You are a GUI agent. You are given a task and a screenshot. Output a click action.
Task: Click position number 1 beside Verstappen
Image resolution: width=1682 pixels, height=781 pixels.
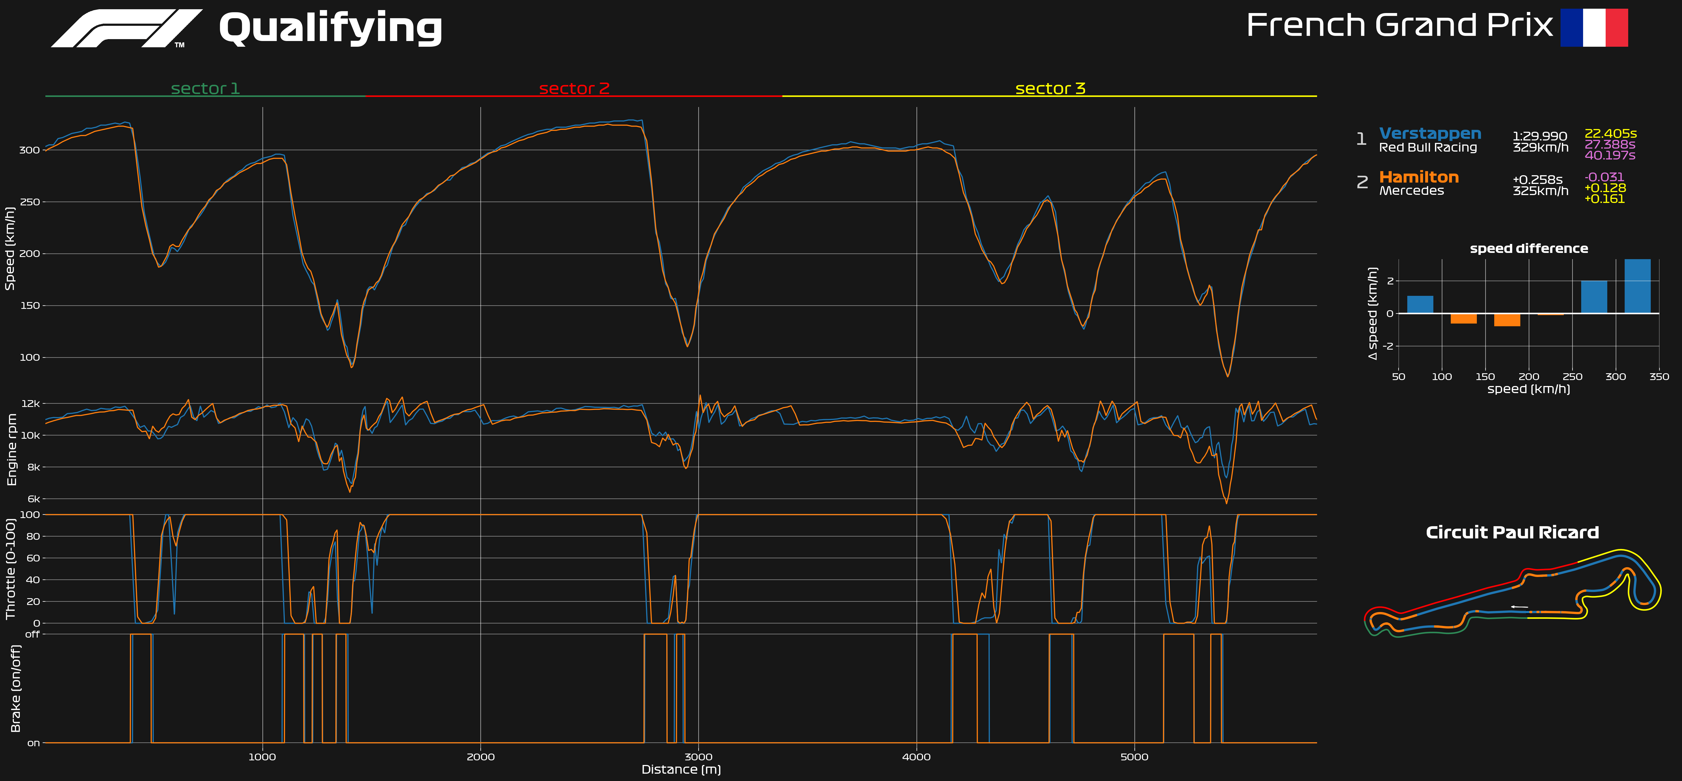click(x=1361, y=139)
